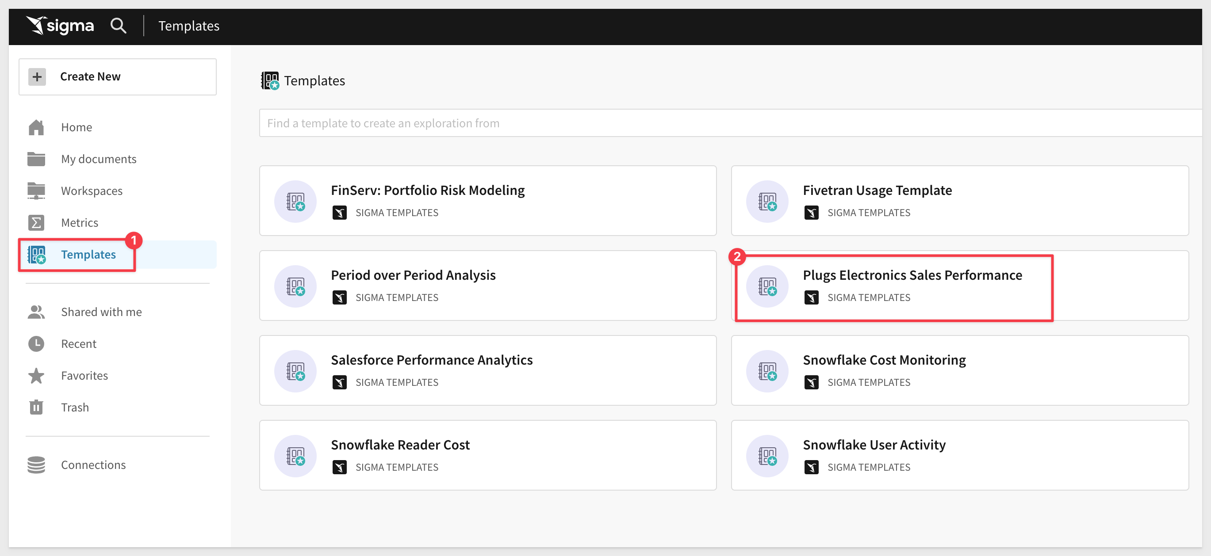Screen dimensions: 1211x556
Task: Click the Trash bin icon
Action: pos(36,407)
